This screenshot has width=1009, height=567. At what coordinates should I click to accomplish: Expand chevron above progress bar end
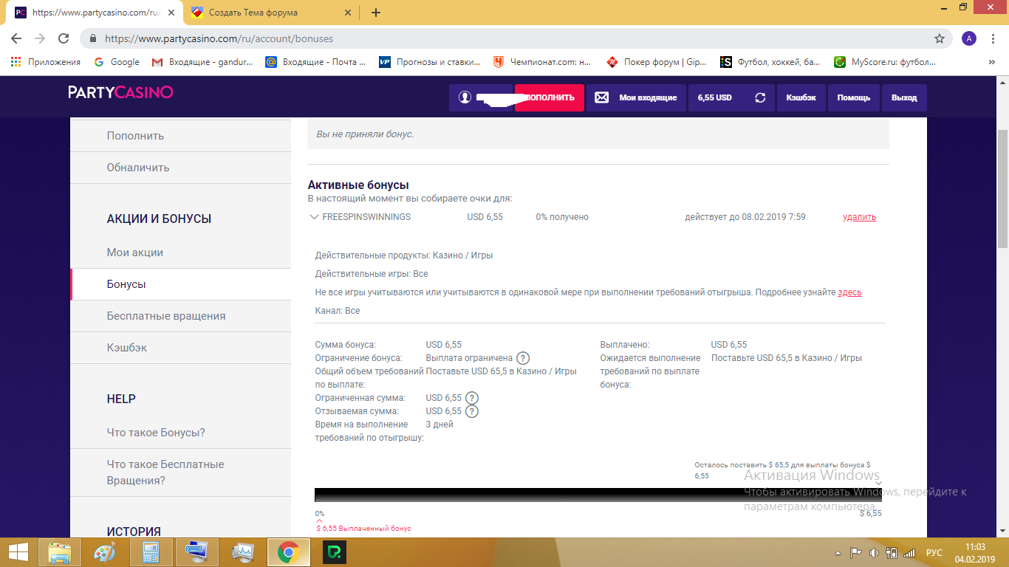click(878, 483)
